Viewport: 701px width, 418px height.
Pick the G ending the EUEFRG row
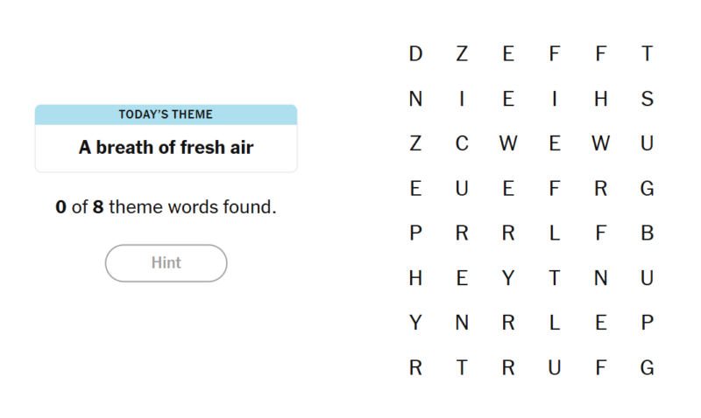point(647,188)
